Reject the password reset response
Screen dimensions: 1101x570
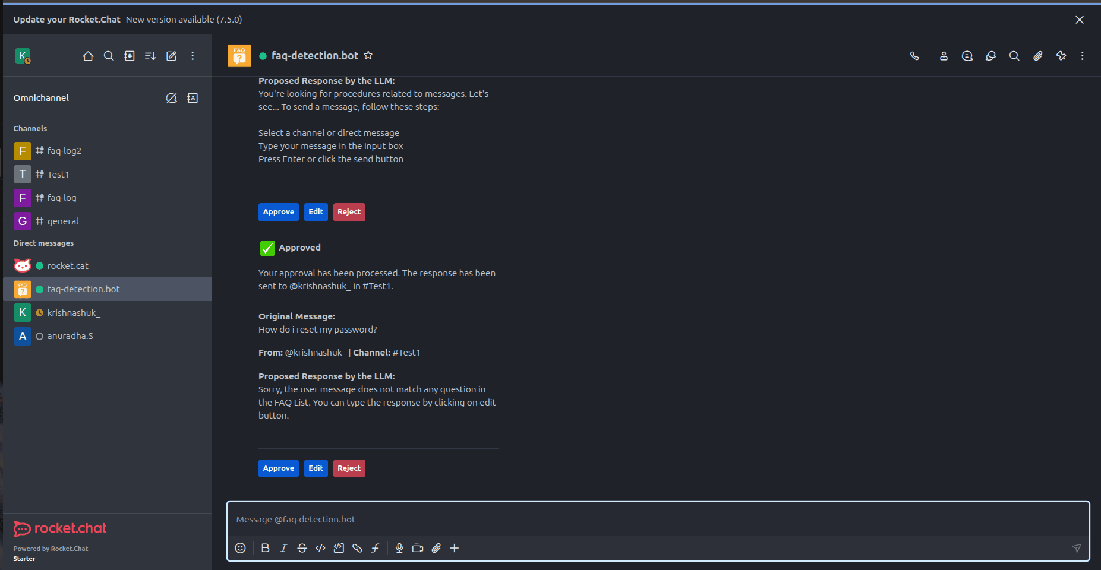click(x=349, y=468)
